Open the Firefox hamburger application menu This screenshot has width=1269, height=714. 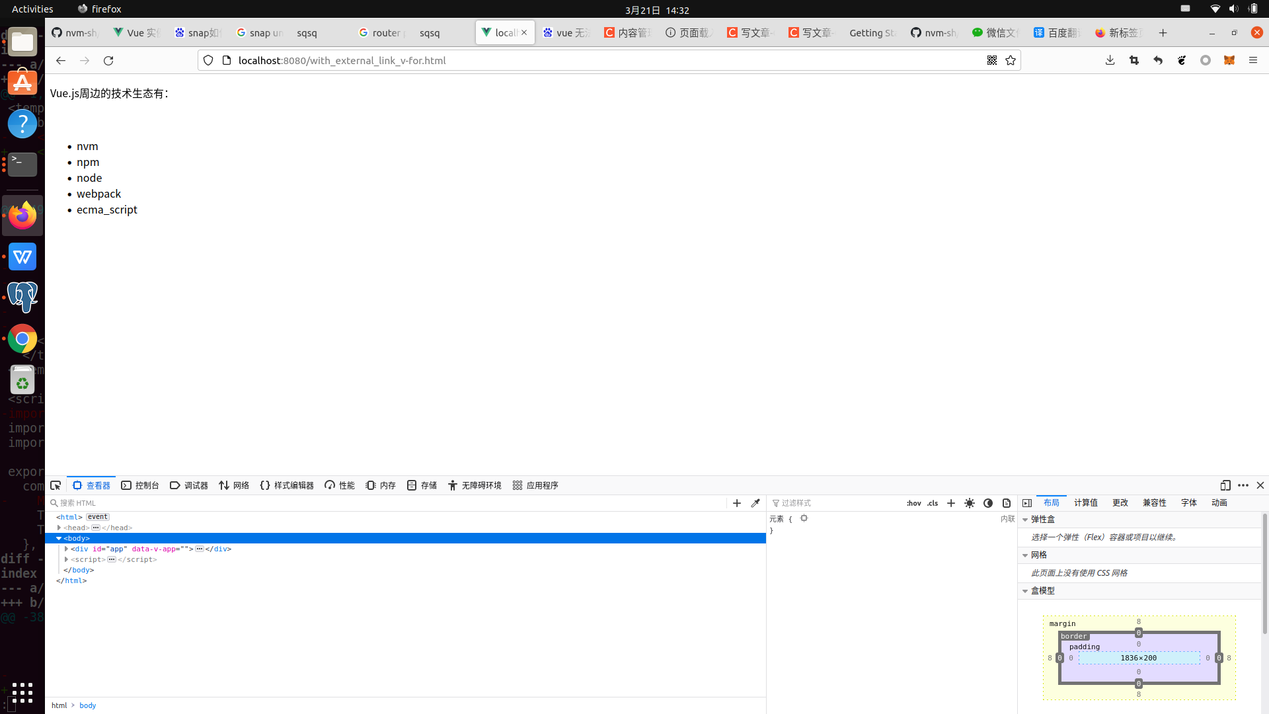pyautogui.click(x=1253, y=60)
